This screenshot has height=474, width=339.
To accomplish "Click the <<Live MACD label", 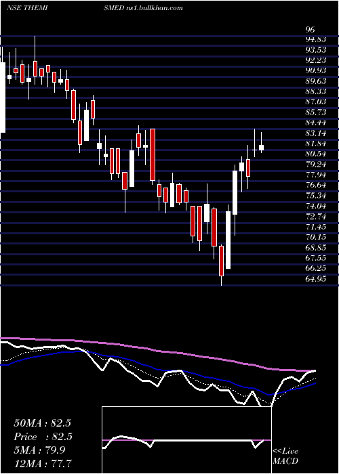I will [x=285, y=456].
